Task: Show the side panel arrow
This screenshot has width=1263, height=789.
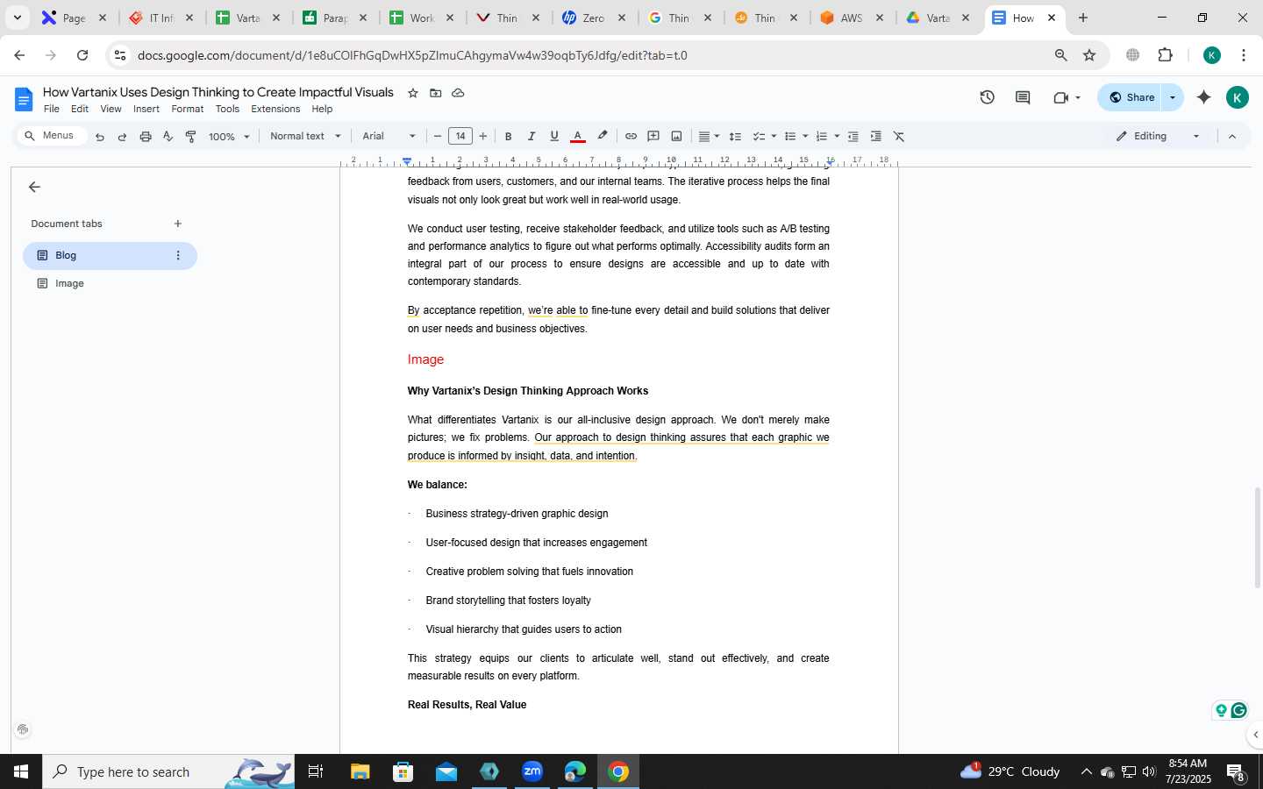Action: pyautogui.click(x=1255, y=735)
